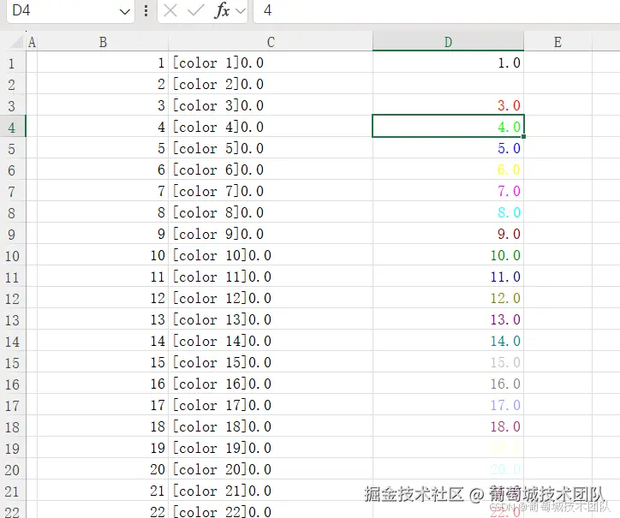Select row 21 header

pos(13,491)
